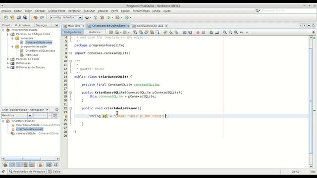Viewport: 317px width, 178px height.
Task: Switch to the Serviços panel tab
Action: [41, 25]
